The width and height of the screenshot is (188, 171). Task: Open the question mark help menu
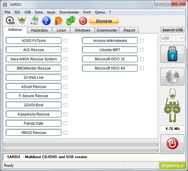coord(110,12)
